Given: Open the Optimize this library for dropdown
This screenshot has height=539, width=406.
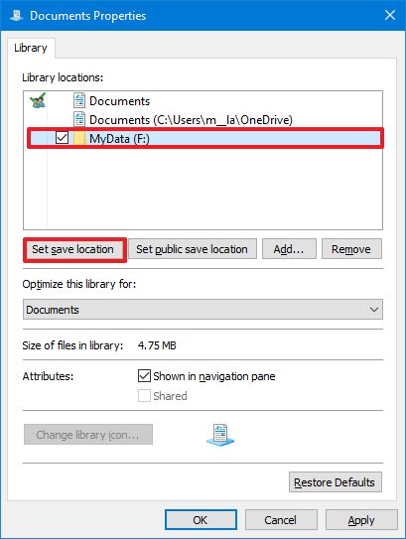Looking at the screenshot, I should pyautogui.click(x=203, y=310).
